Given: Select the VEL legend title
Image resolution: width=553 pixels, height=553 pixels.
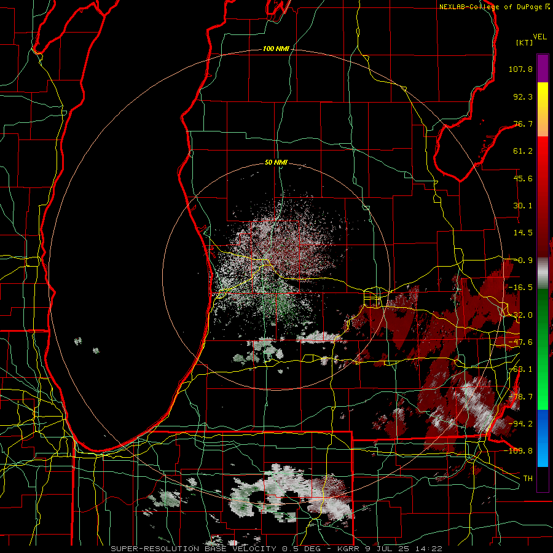Looking at the screenshot, I should (539, 37).
